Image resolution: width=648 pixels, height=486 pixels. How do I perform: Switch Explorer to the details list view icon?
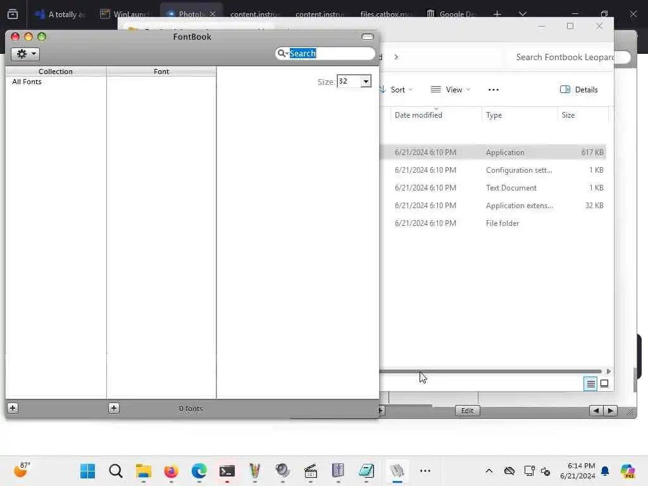point(590,384)
